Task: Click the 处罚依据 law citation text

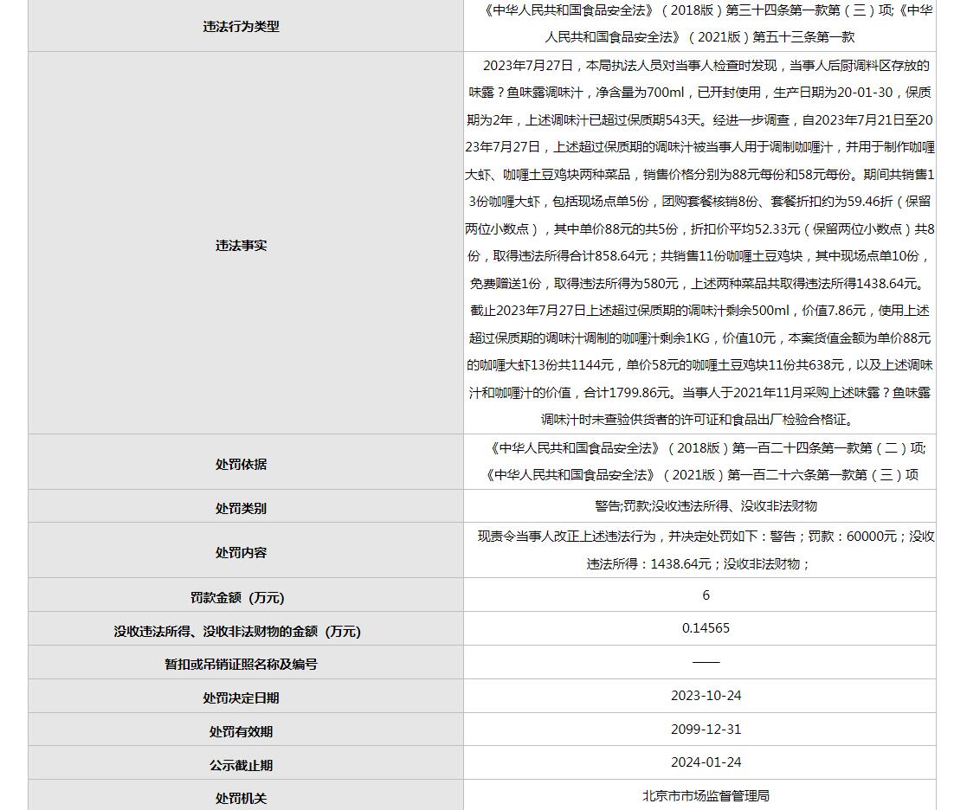Action: [x=706, y=461]
